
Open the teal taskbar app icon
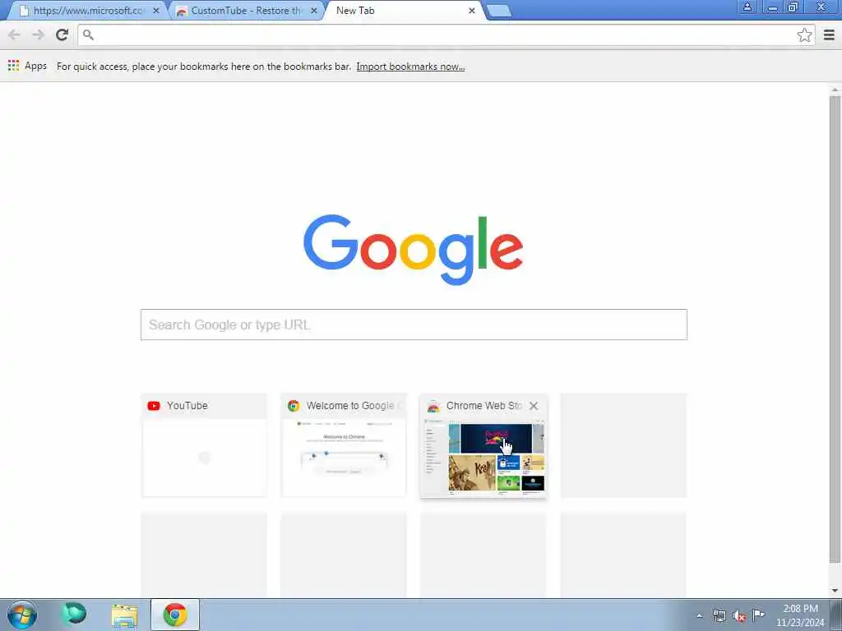pyautogui.click(x=74, y=614)
